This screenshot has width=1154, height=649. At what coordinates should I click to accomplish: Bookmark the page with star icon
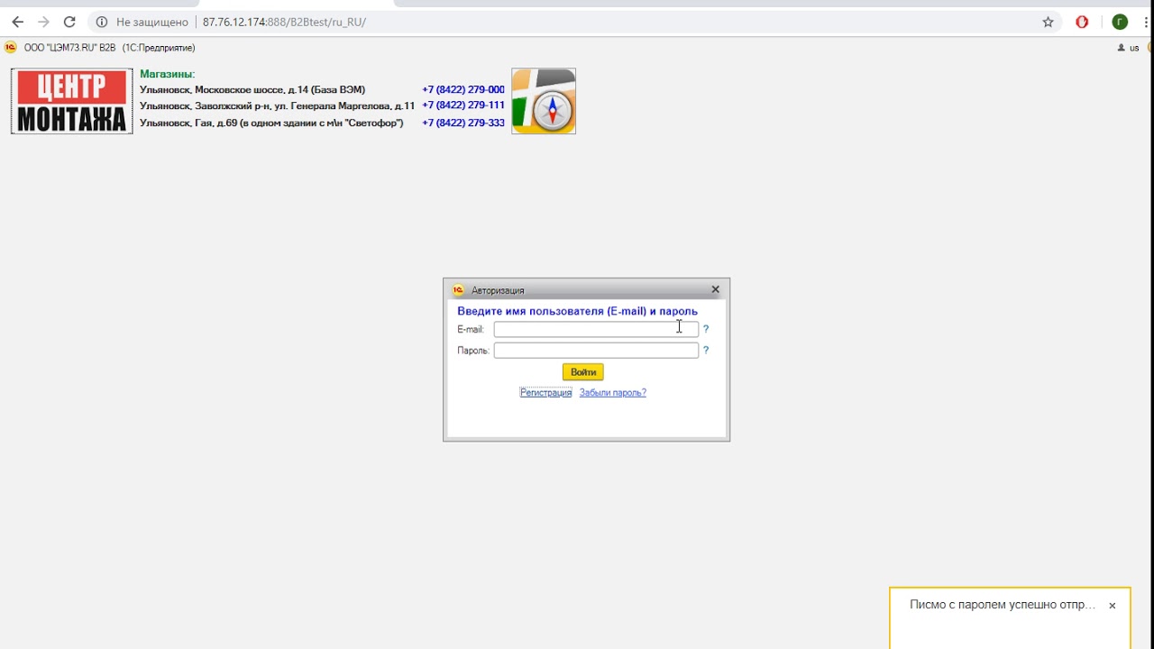(1048, 22)
